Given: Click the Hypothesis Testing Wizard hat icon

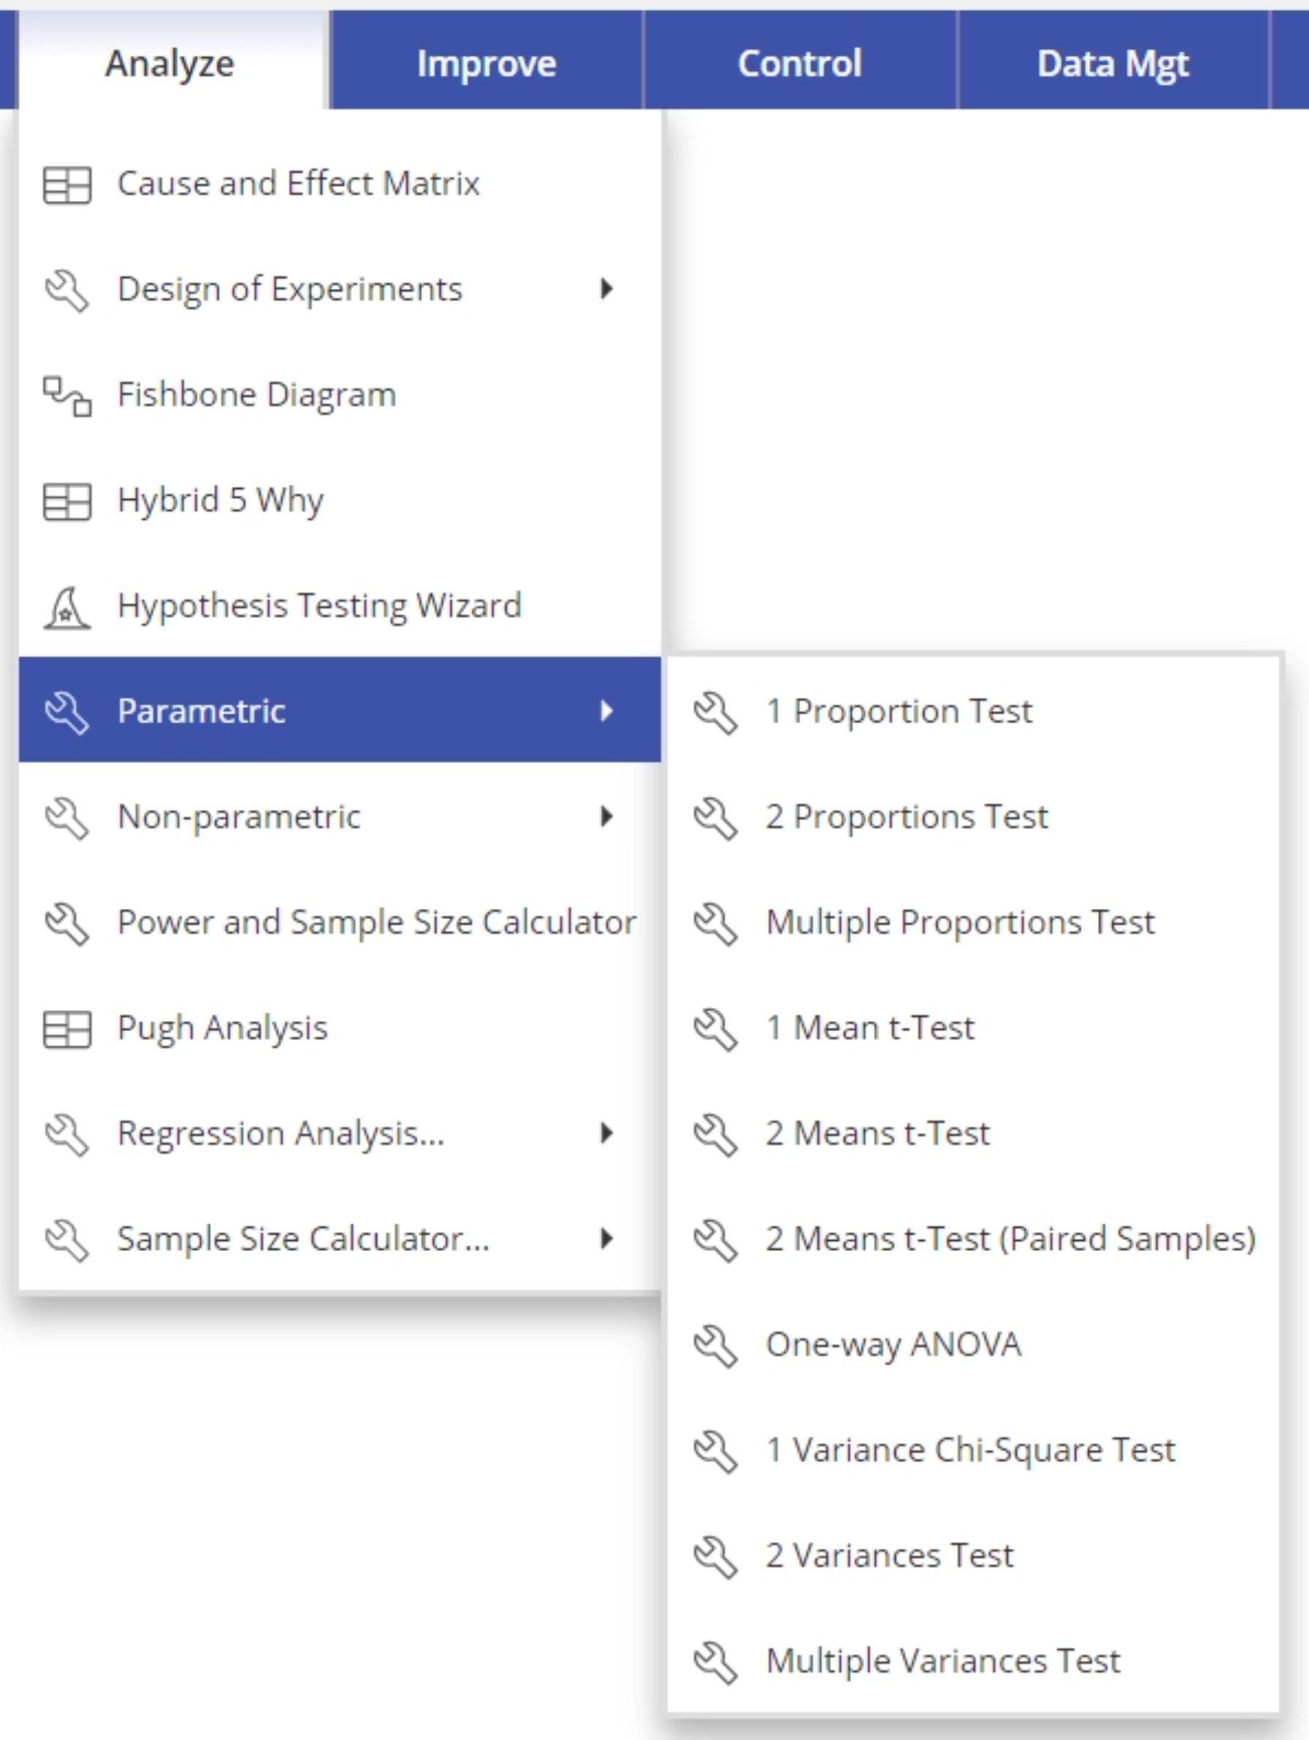Looking at the screenshot, I should coord(66,608).
